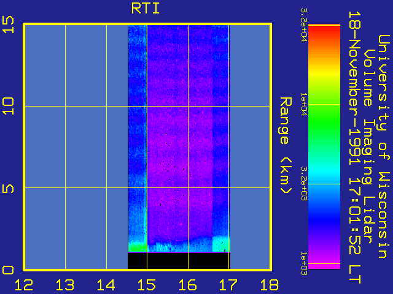Click the Range (km) axis label
This screenshot has width=393, height=294.
click(x=286, y=145)
